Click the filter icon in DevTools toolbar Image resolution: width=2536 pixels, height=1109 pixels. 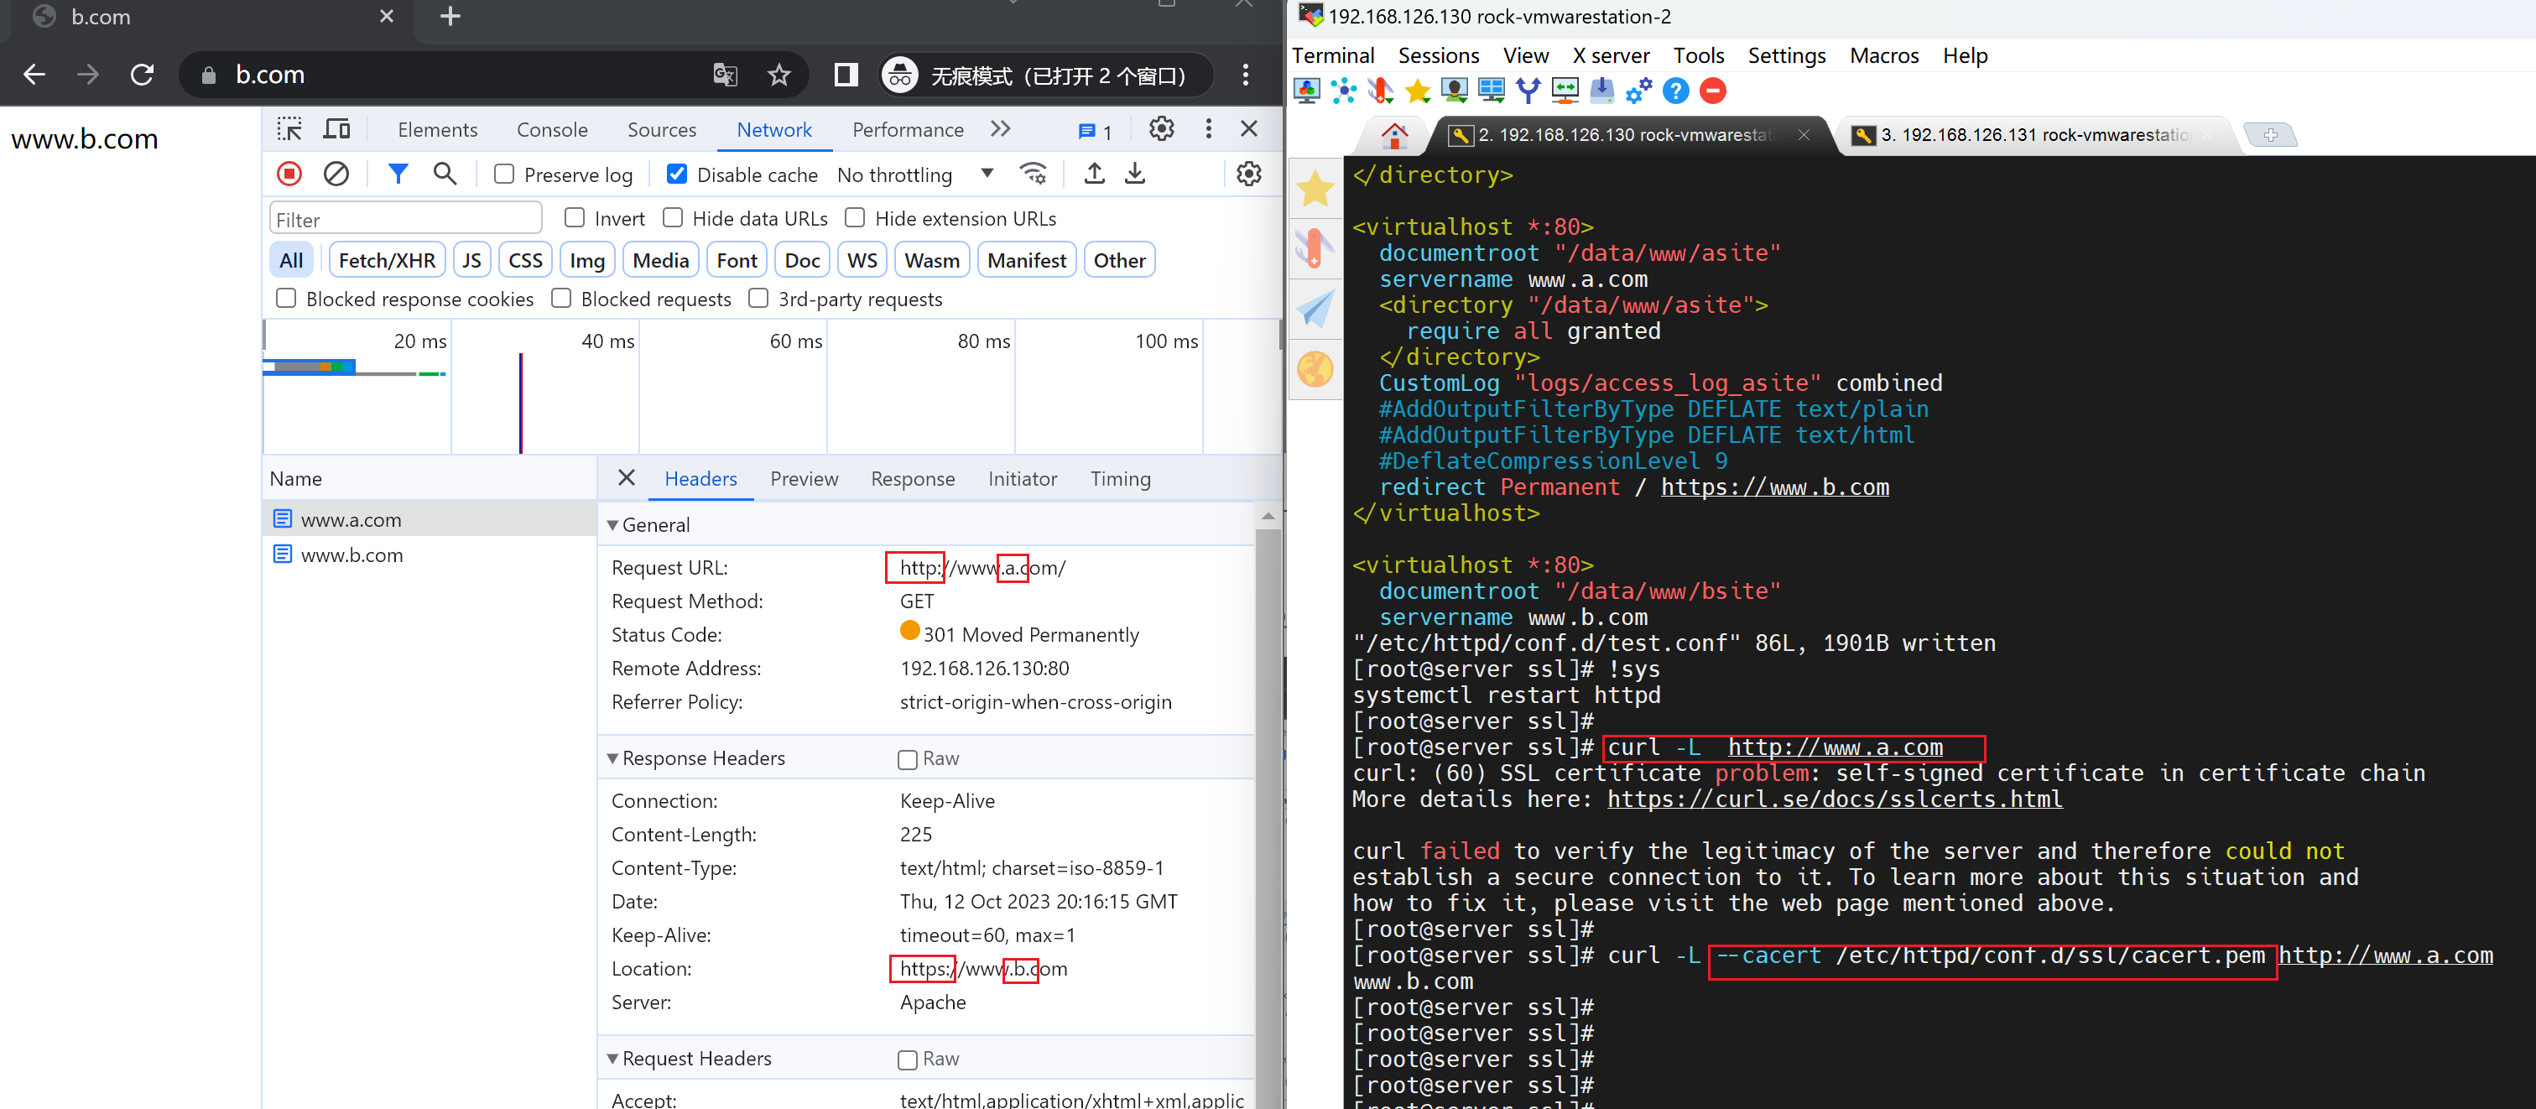pyautogui.click(x=398, y=173)
